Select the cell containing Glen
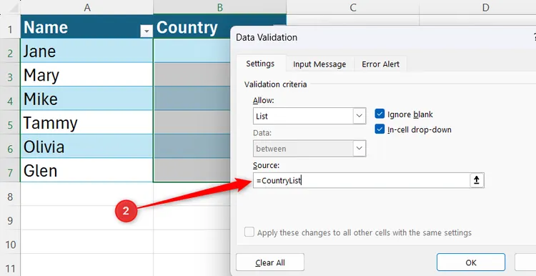Viewport: 536px width, 276px height. pyautogui.click(x=86, y=170)
